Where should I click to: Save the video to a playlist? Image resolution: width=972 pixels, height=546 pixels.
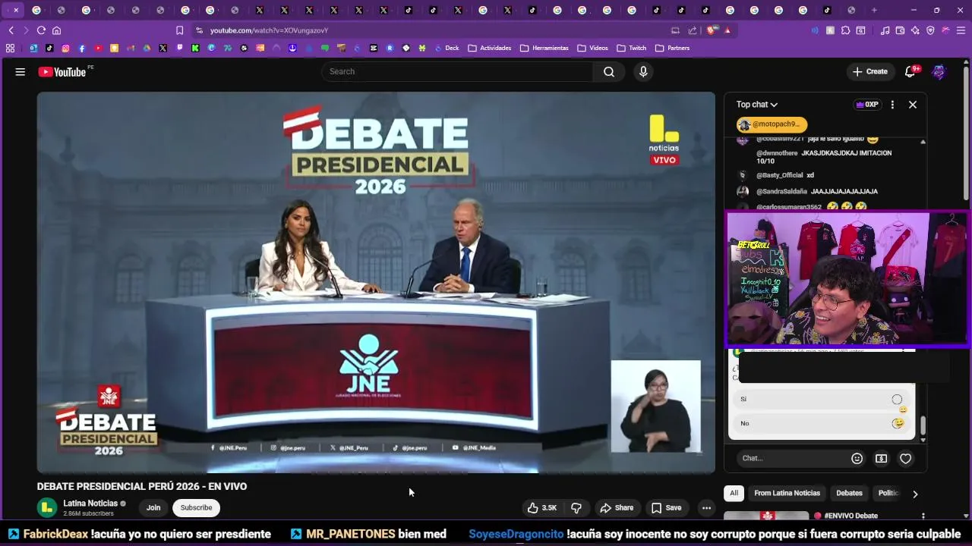click(x=666, y=508)
